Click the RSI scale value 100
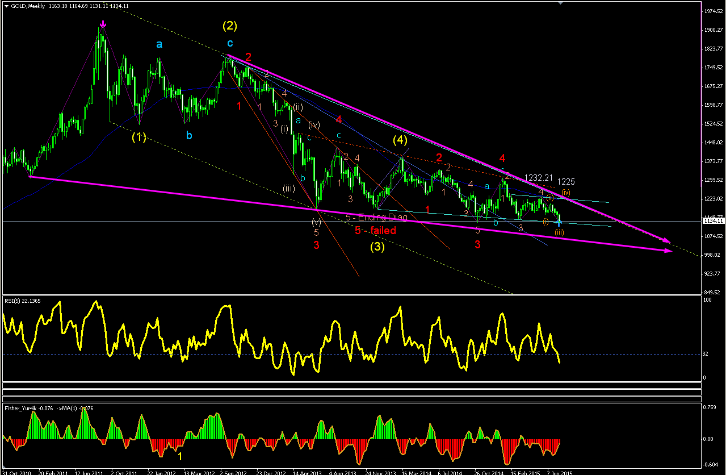The image size is (726, 475). [x=708, y=299]
